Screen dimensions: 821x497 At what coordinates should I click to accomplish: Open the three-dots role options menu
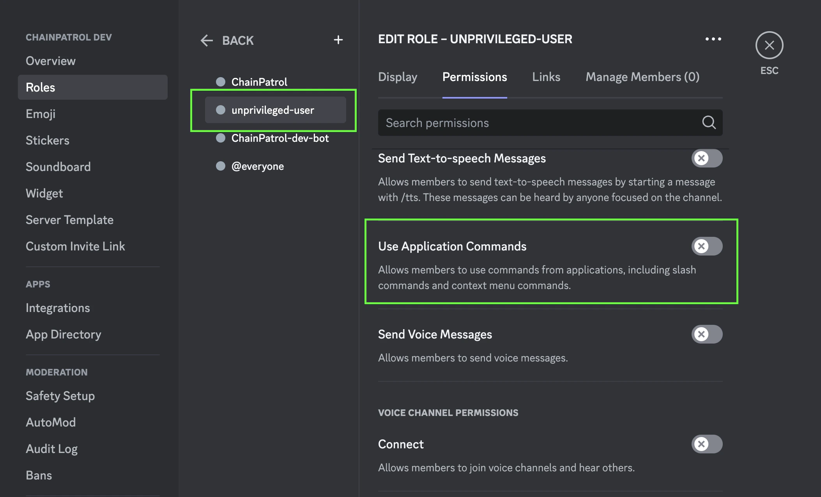713,39
